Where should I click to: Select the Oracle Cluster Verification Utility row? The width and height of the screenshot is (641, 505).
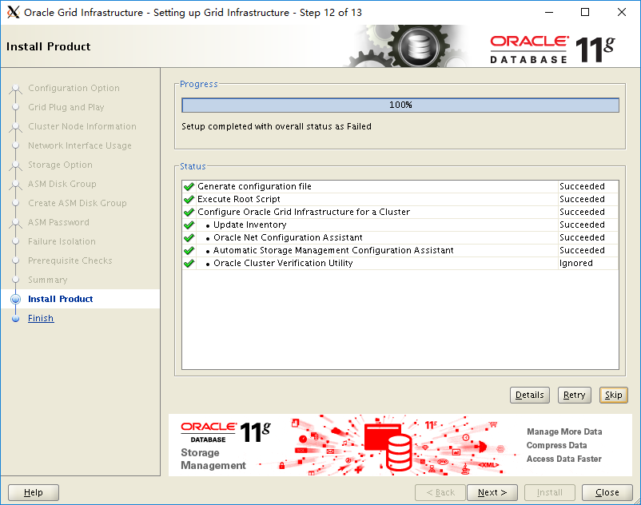(400, 263)
